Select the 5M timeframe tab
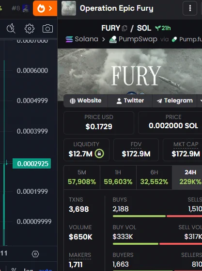202x271 pixels. point(82,177)
